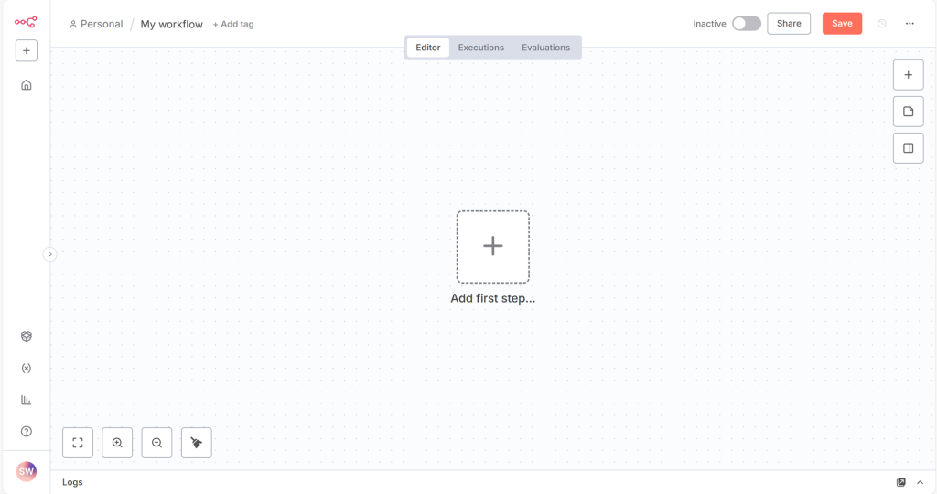Screen dimensions: 937x494
Task: Fit the workflow to view
Action: click(x=78, y=443)
